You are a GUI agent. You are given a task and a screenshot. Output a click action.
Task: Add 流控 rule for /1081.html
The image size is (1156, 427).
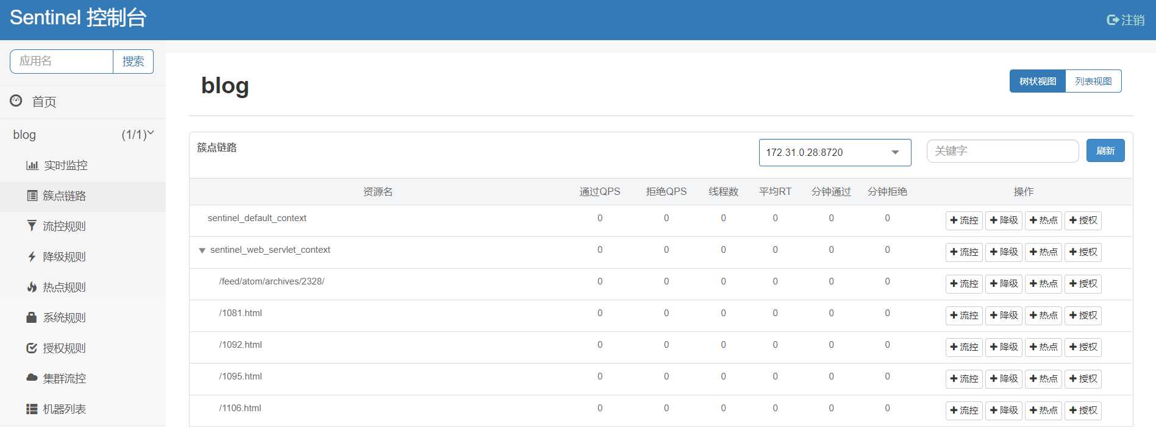coord(964,316)
